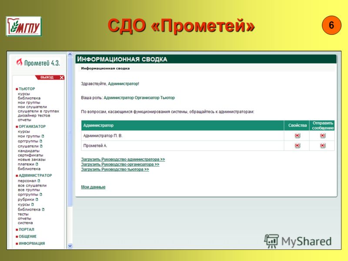
Task: Click Загрузить Руководство тьютора link
Action: click(115, 169)
